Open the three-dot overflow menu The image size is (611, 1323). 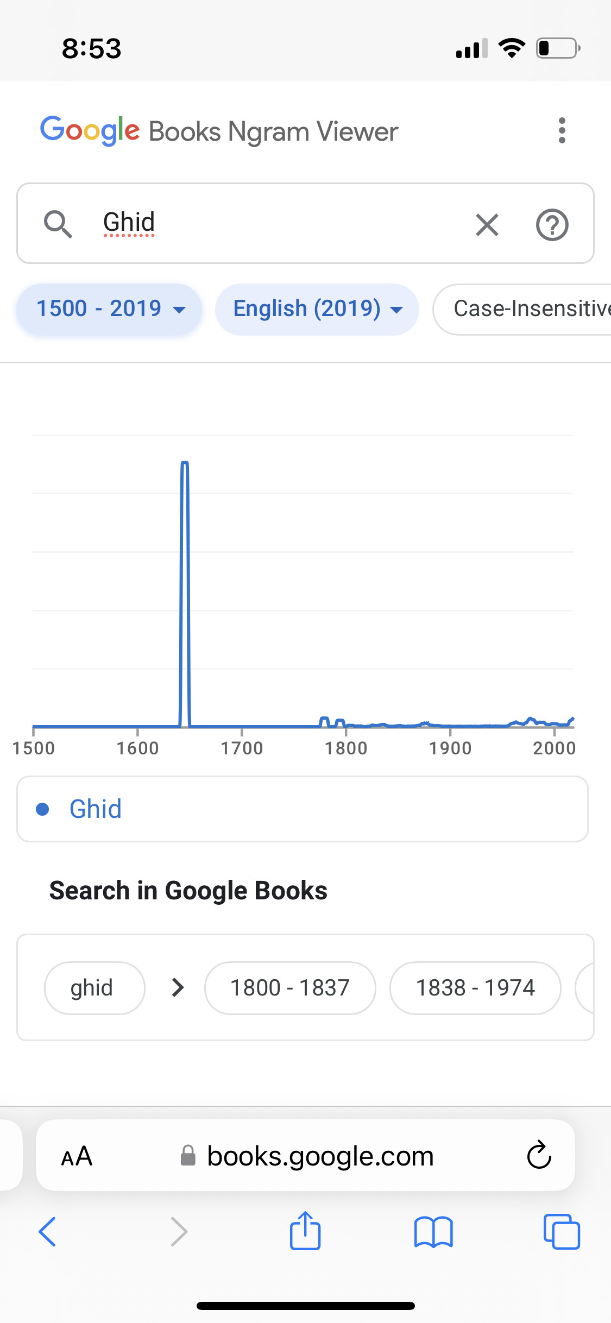562,130
